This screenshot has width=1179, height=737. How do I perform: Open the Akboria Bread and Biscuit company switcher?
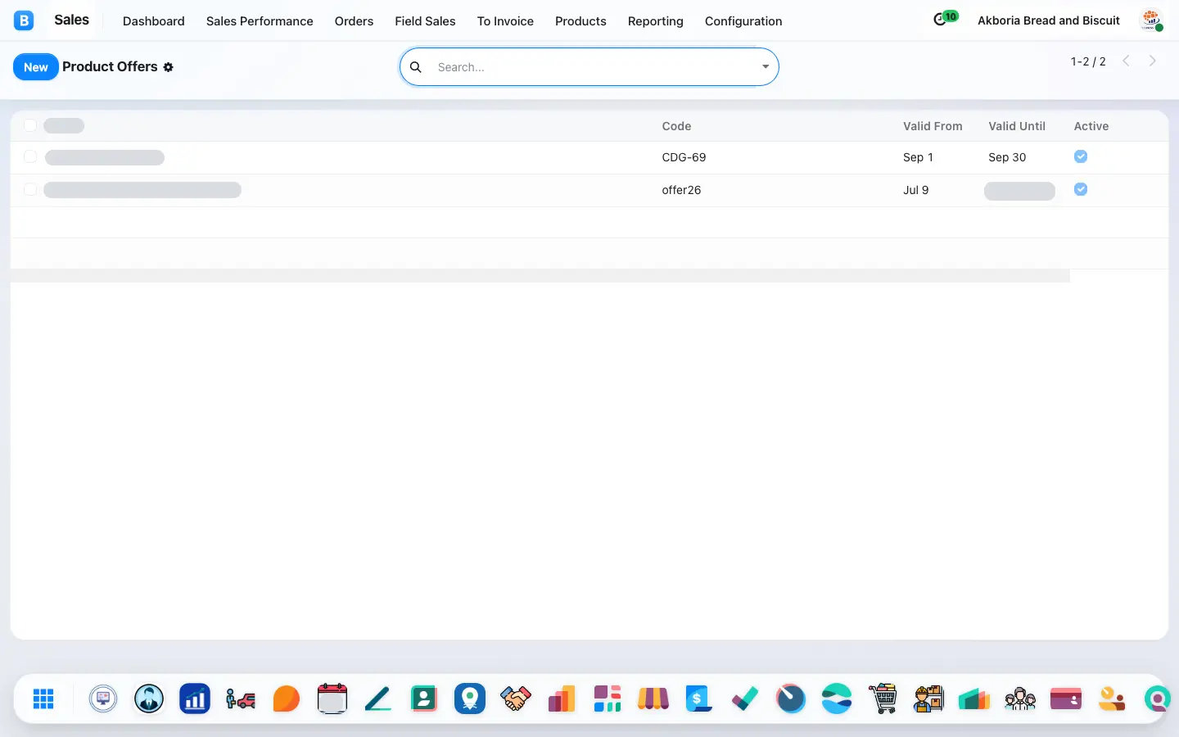point(1049,20)
